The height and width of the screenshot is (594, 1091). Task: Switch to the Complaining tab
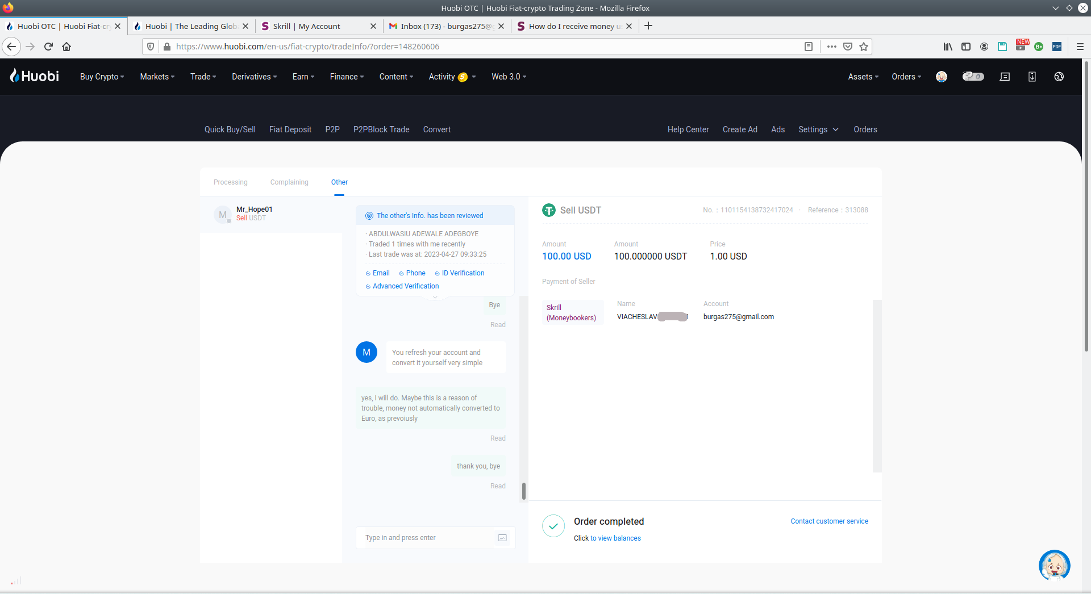(x=289, y=182)
